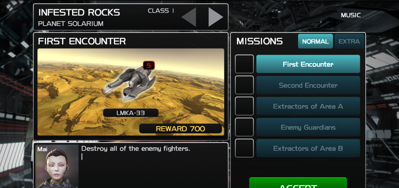The width and height of the screenshot is (399, 188).
Task: Click the red enemy count badge showing 5
Action: 149,65
